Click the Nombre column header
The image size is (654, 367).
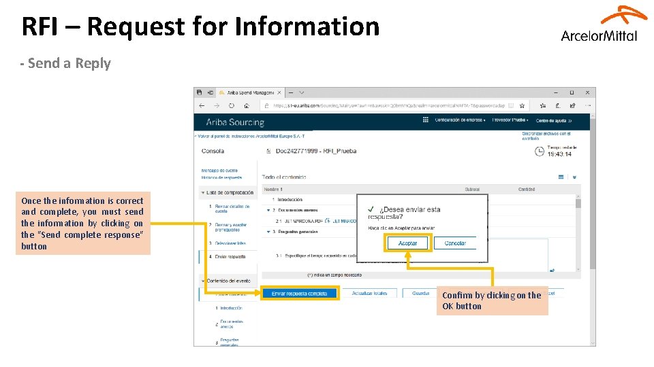click(273, 190)
